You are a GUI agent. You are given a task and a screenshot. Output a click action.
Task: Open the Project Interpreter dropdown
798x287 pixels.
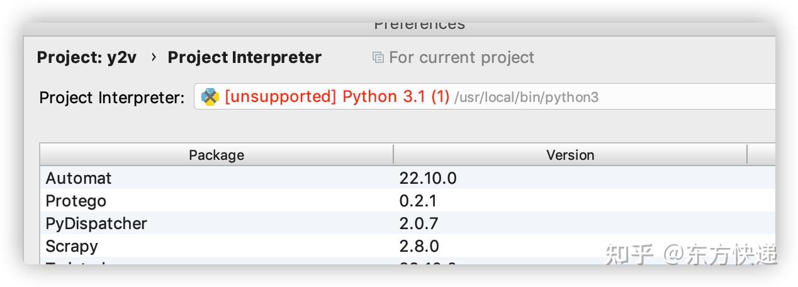pos(485,98)
